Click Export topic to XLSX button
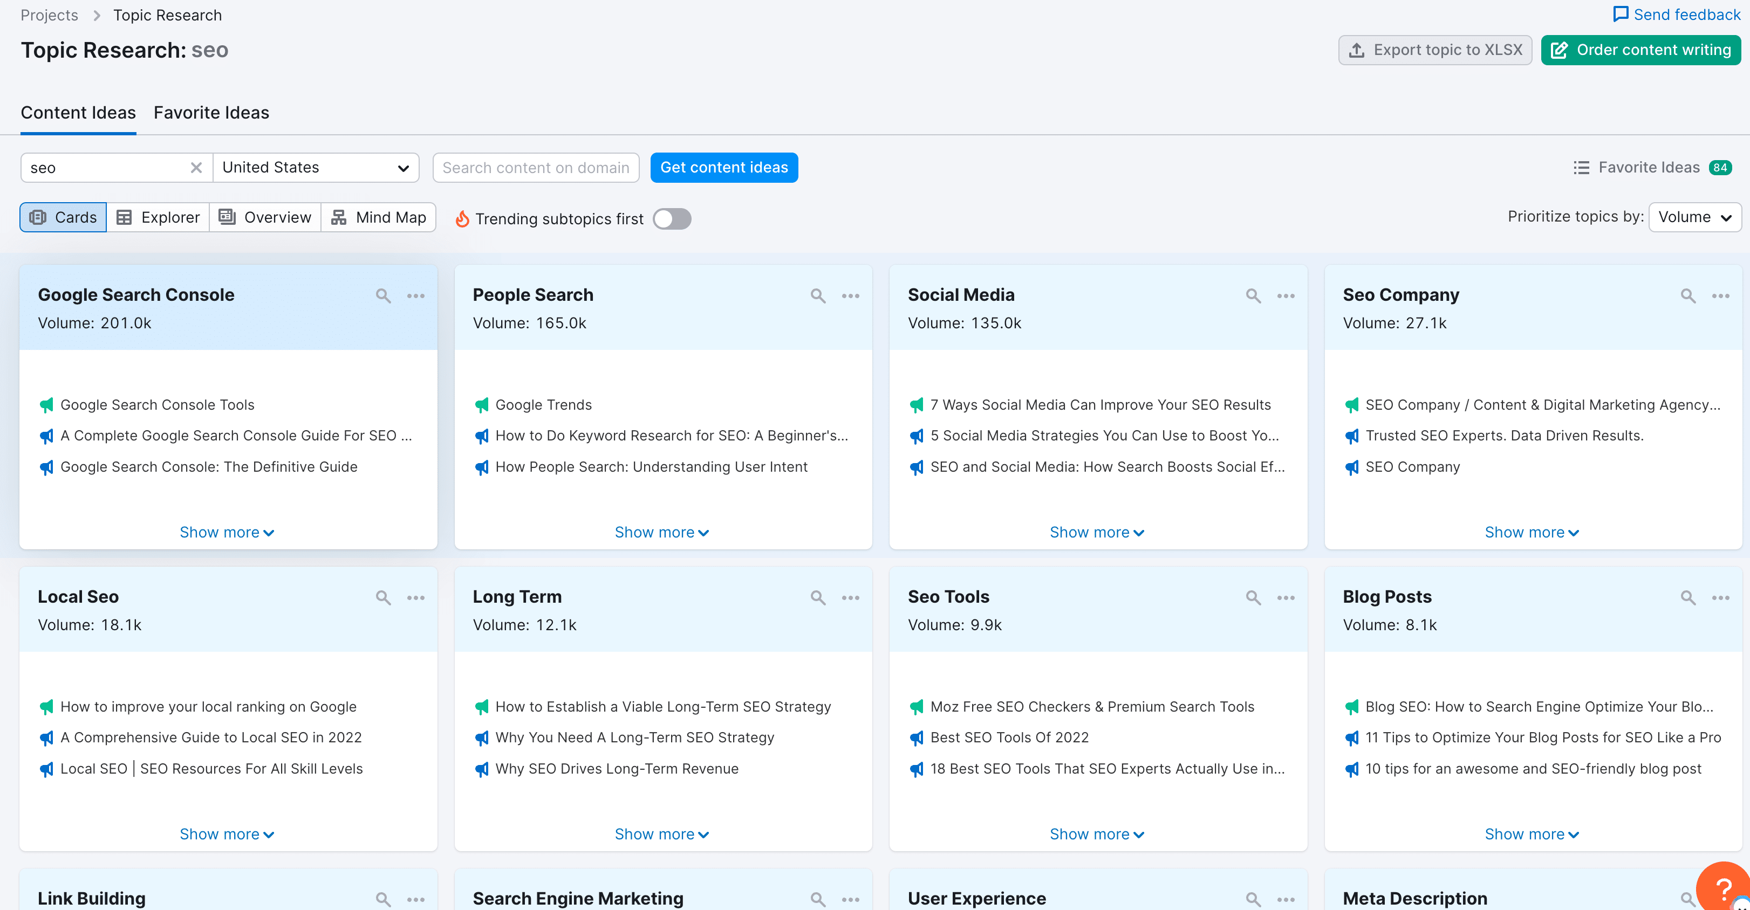Image resolution: width=1750 pixels, height=910 pixels. pyautogui.click(x=1435, y=50)
